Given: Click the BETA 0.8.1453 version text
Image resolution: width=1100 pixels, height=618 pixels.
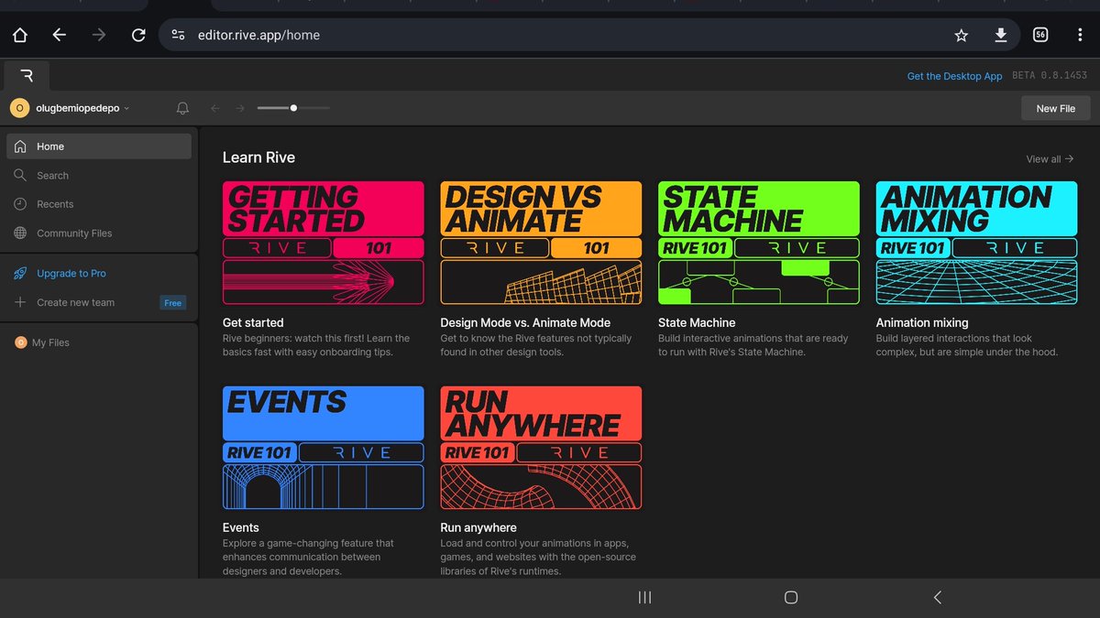Looking at the screenshot, I should pyautogui.click(x=1050, y=76).
